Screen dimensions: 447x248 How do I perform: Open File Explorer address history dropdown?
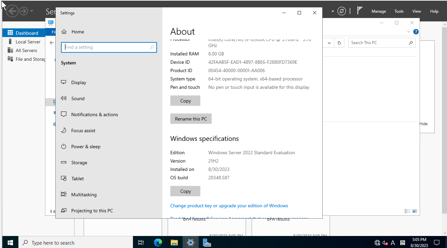[x=329, y=43]
